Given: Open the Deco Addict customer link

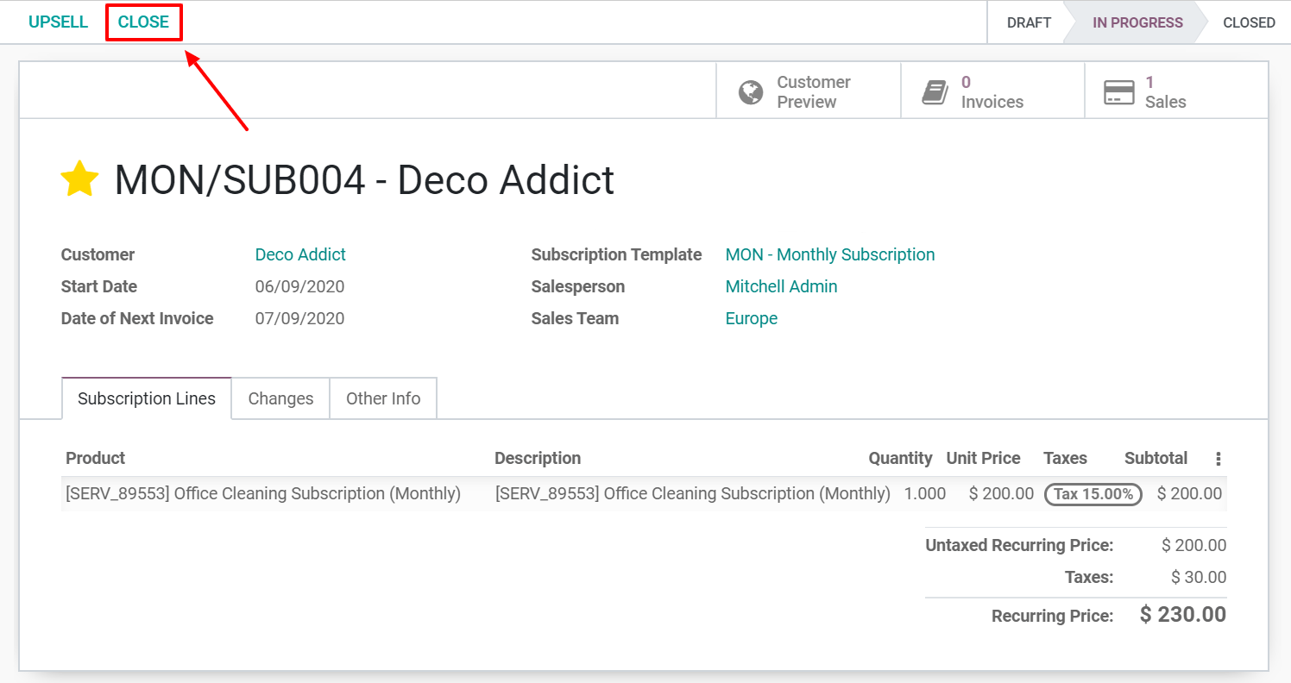Looking at the screenshot, I should point(300,254).
